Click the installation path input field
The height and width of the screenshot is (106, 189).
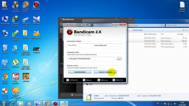(91, 59)
